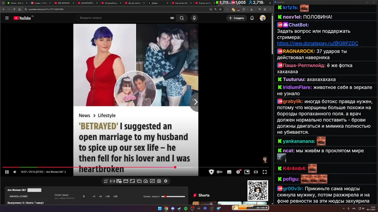Adjust the Громк. алерта slider

coord(173,196)
